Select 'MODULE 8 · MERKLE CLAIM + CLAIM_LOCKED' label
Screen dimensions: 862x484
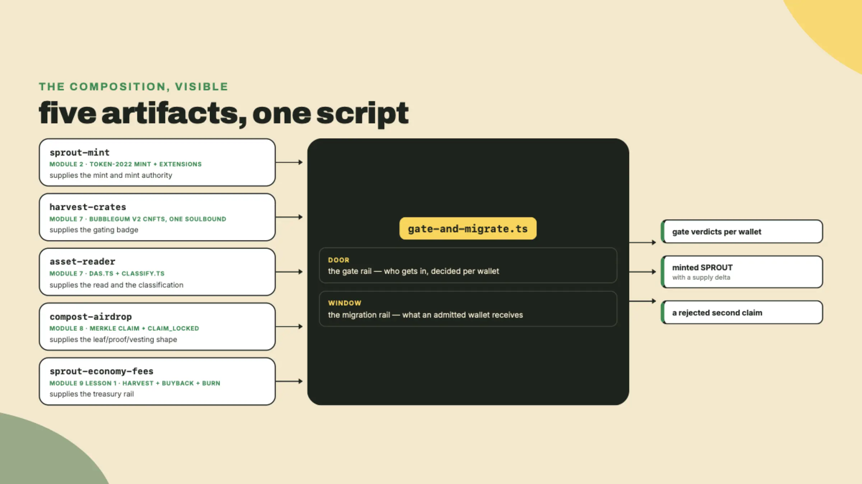124,328
